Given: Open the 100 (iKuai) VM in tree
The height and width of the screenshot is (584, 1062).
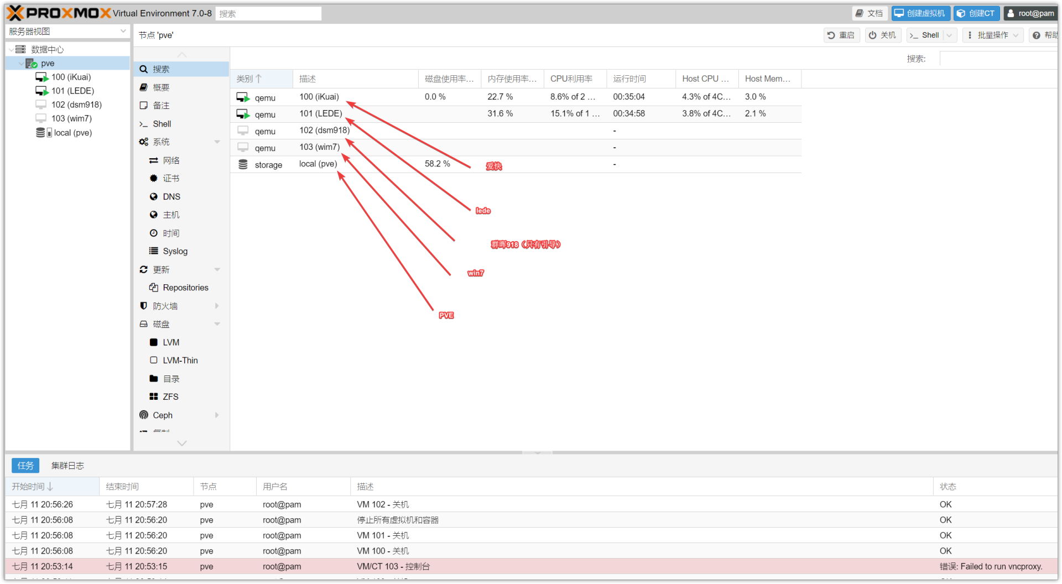Looking at the screenshot, I should (x=71, y=77).
